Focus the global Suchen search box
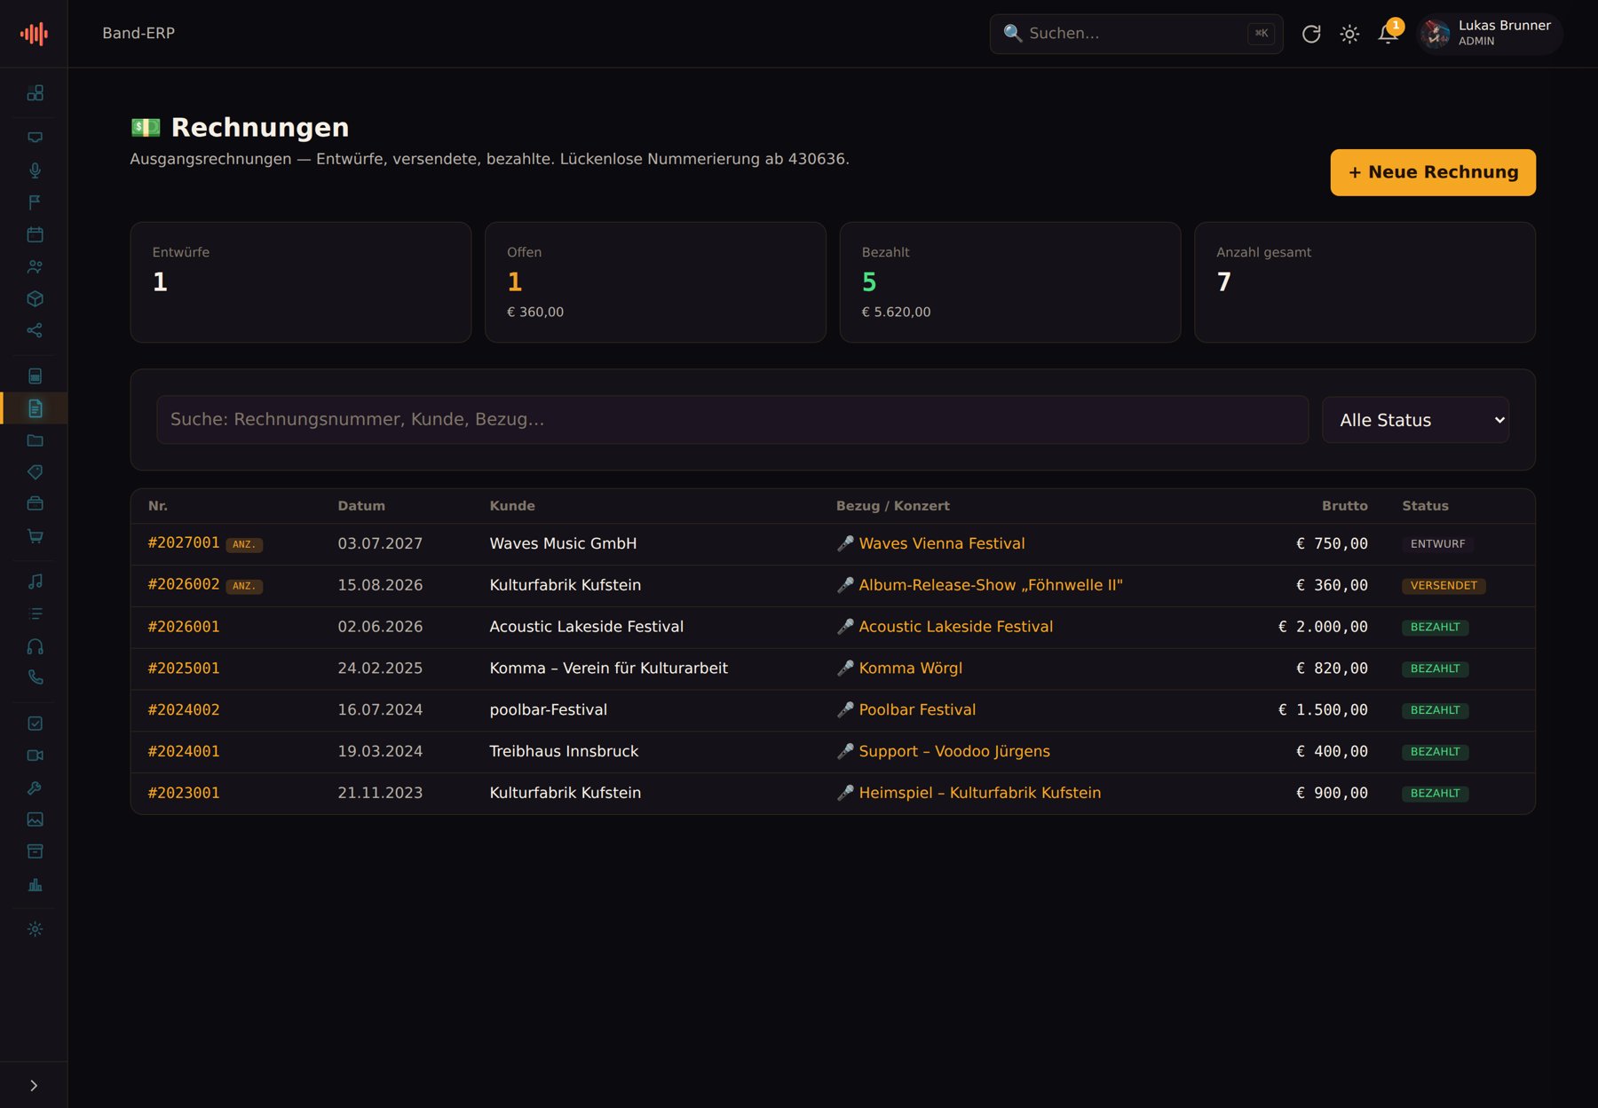 point(1136,34)
